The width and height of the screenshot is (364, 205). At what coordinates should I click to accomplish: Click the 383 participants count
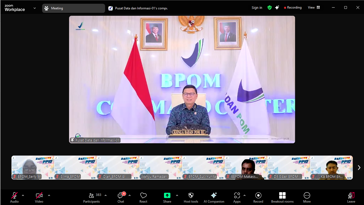(x=98, y=195)
